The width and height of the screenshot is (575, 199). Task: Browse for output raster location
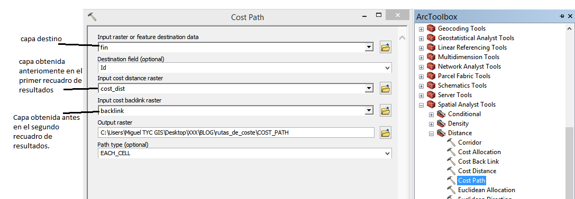(x=385, y=133)
